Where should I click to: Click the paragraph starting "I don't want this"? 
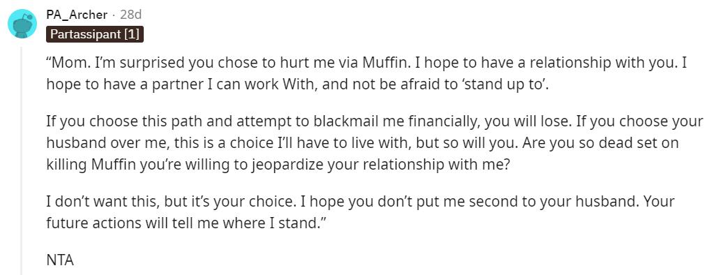(x=360, y=212)
